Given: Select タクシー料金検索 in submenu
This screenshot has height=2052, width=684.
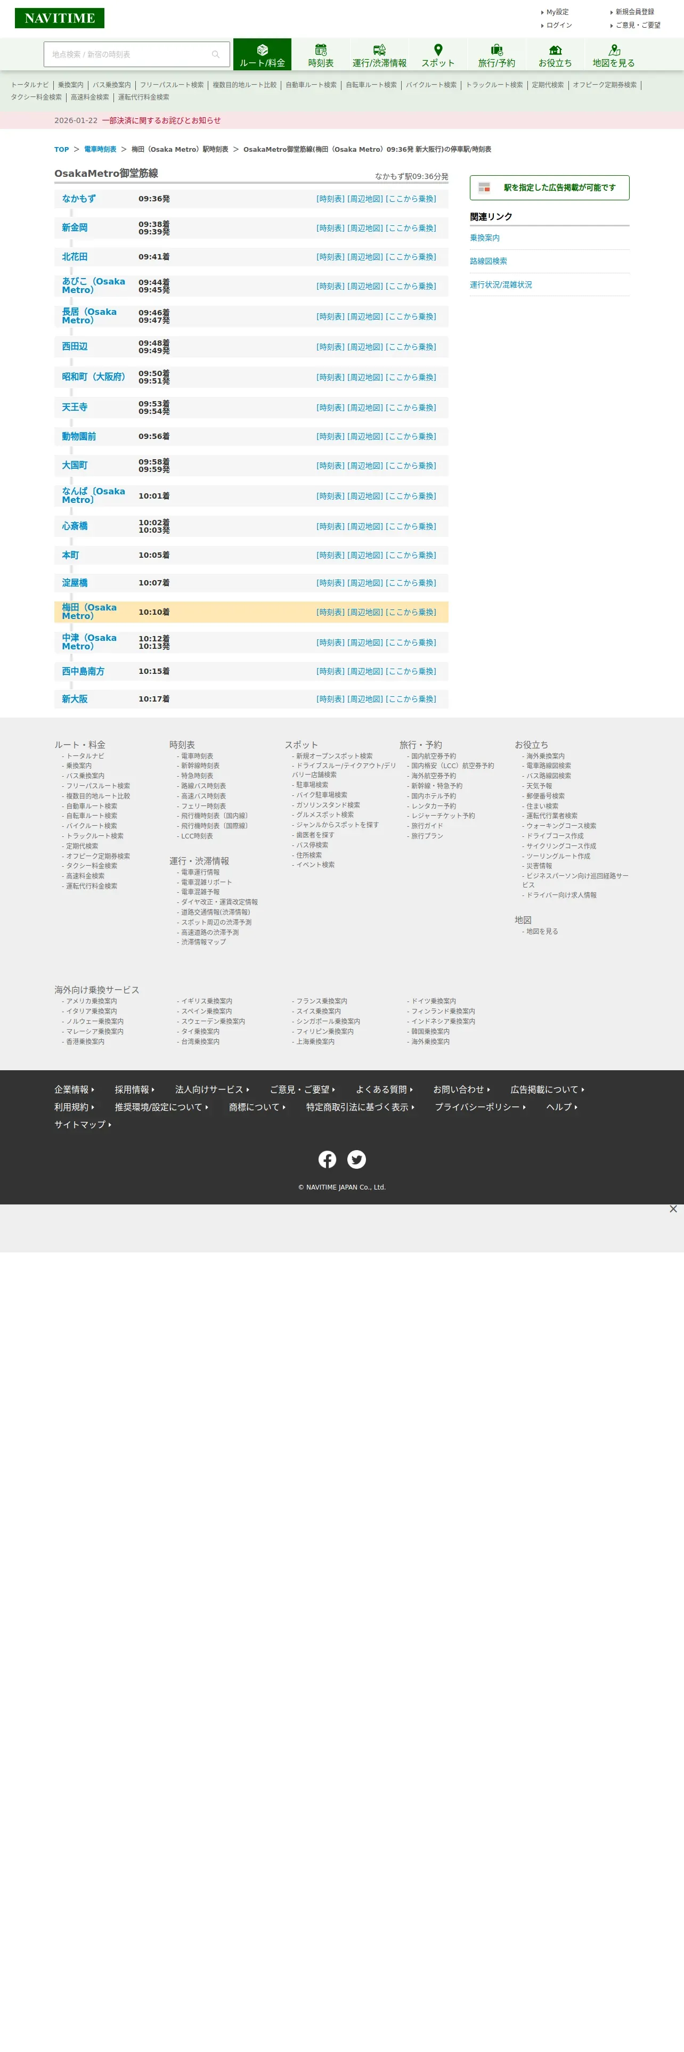Looking at the screenshot, I should coord(36,97).
